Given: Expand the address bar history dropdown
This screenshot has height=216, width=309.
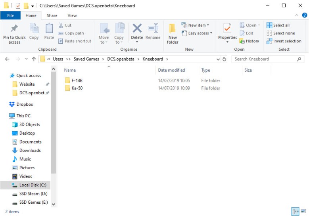Looking at the screenshot, I should [218, 59].
